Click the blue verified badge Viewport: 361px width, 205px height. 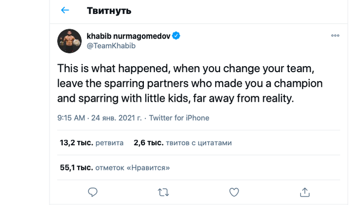(x=176, y=36)
